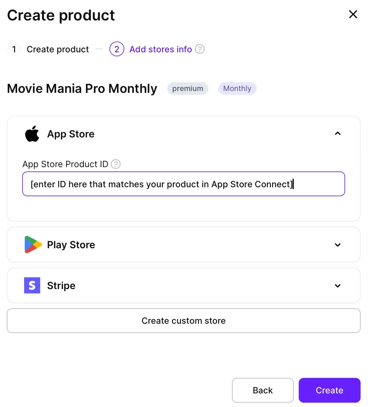
Task: Click the Google Play Store logo icon
Action: [33, 245]
